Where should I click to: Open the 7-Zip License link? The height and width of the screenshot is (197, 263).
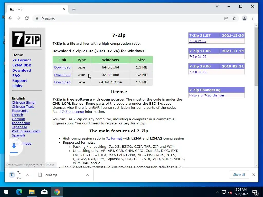(73, 112)
